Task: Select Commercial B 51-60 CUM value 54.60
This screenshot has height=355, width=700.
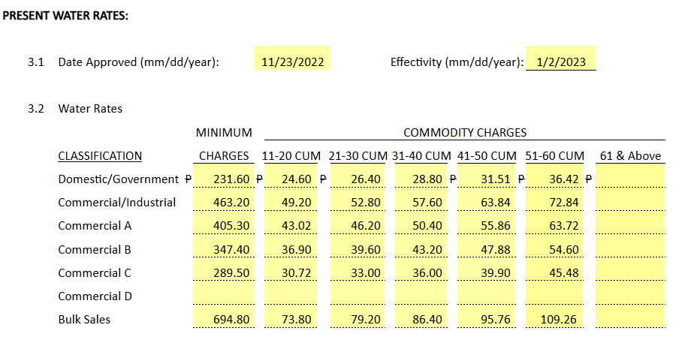Action: pos(554,246)
